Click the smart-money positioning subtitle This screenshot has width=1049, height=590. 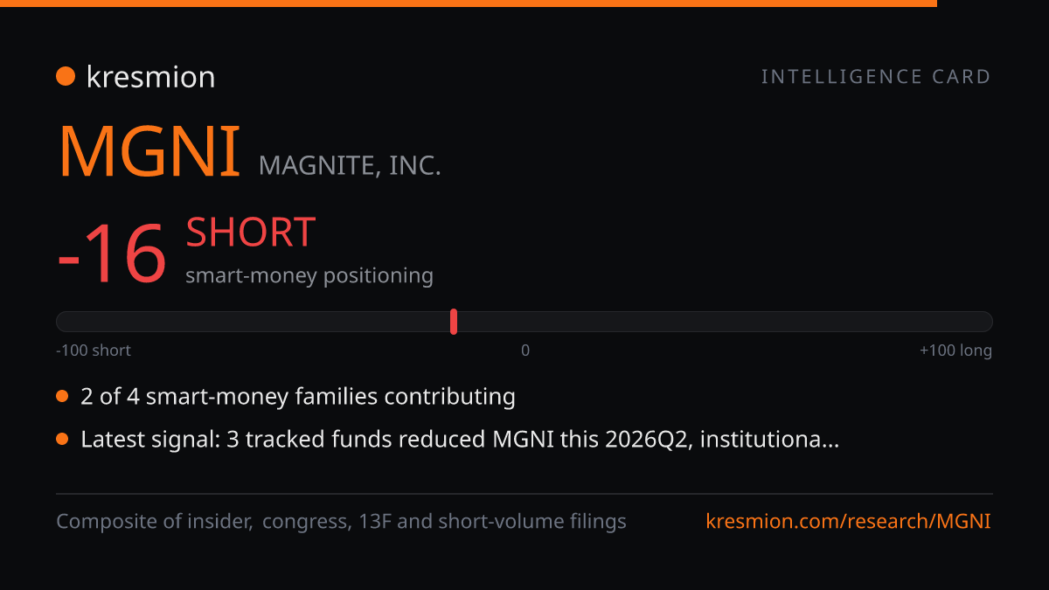(x=309, y=275)
